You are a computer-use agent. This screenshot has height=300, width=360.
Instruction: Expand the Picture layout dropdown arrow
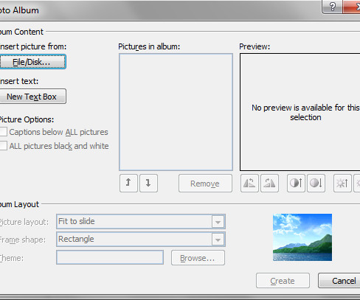coord(218,222)
